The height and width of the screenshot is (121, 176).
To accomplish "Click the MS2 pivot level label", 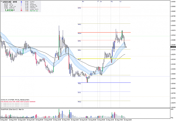I will coord(79,102).
